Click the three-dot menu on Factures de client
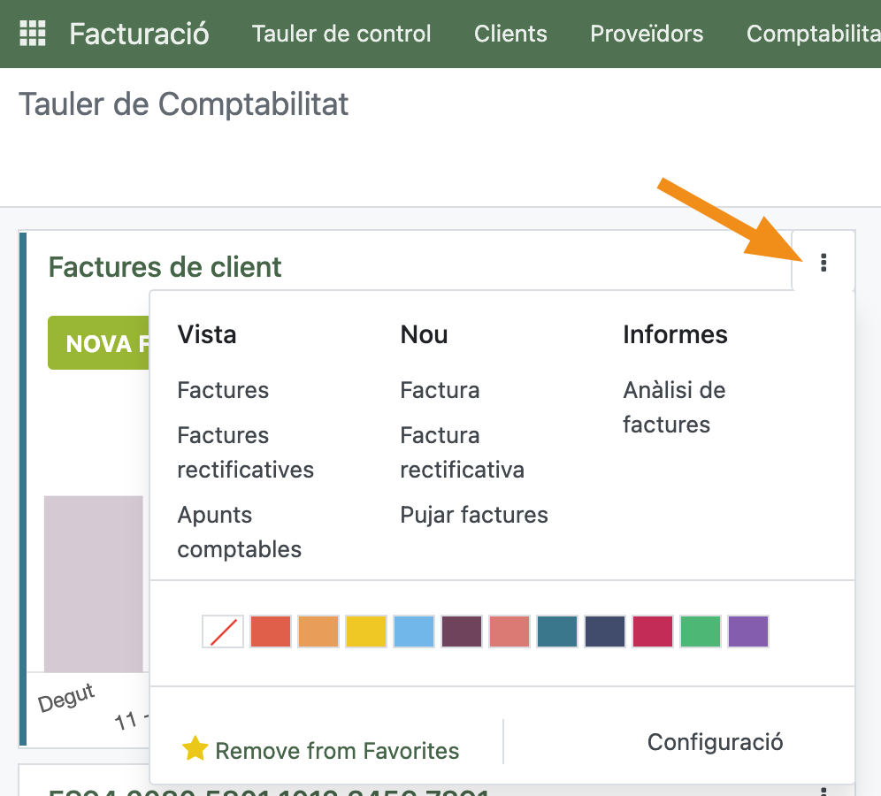The width and height of the screenshot is (881, 796). click(x=824, y=262)
